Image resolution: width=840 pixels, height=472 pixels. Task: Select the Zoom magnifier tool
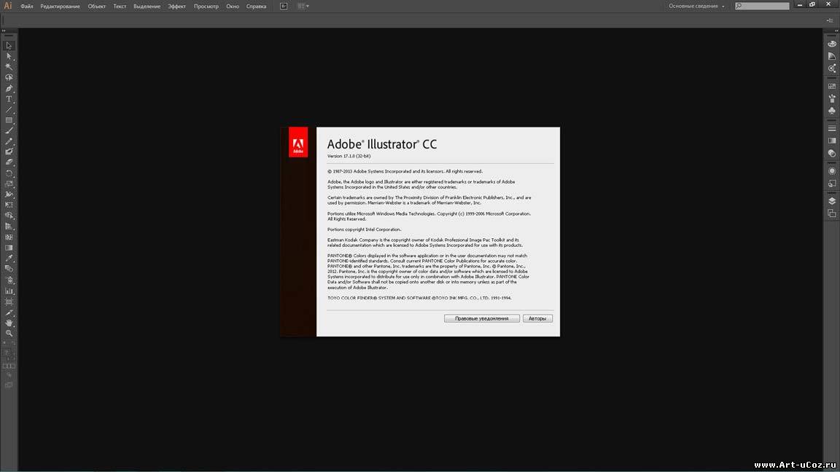point(9,334)
